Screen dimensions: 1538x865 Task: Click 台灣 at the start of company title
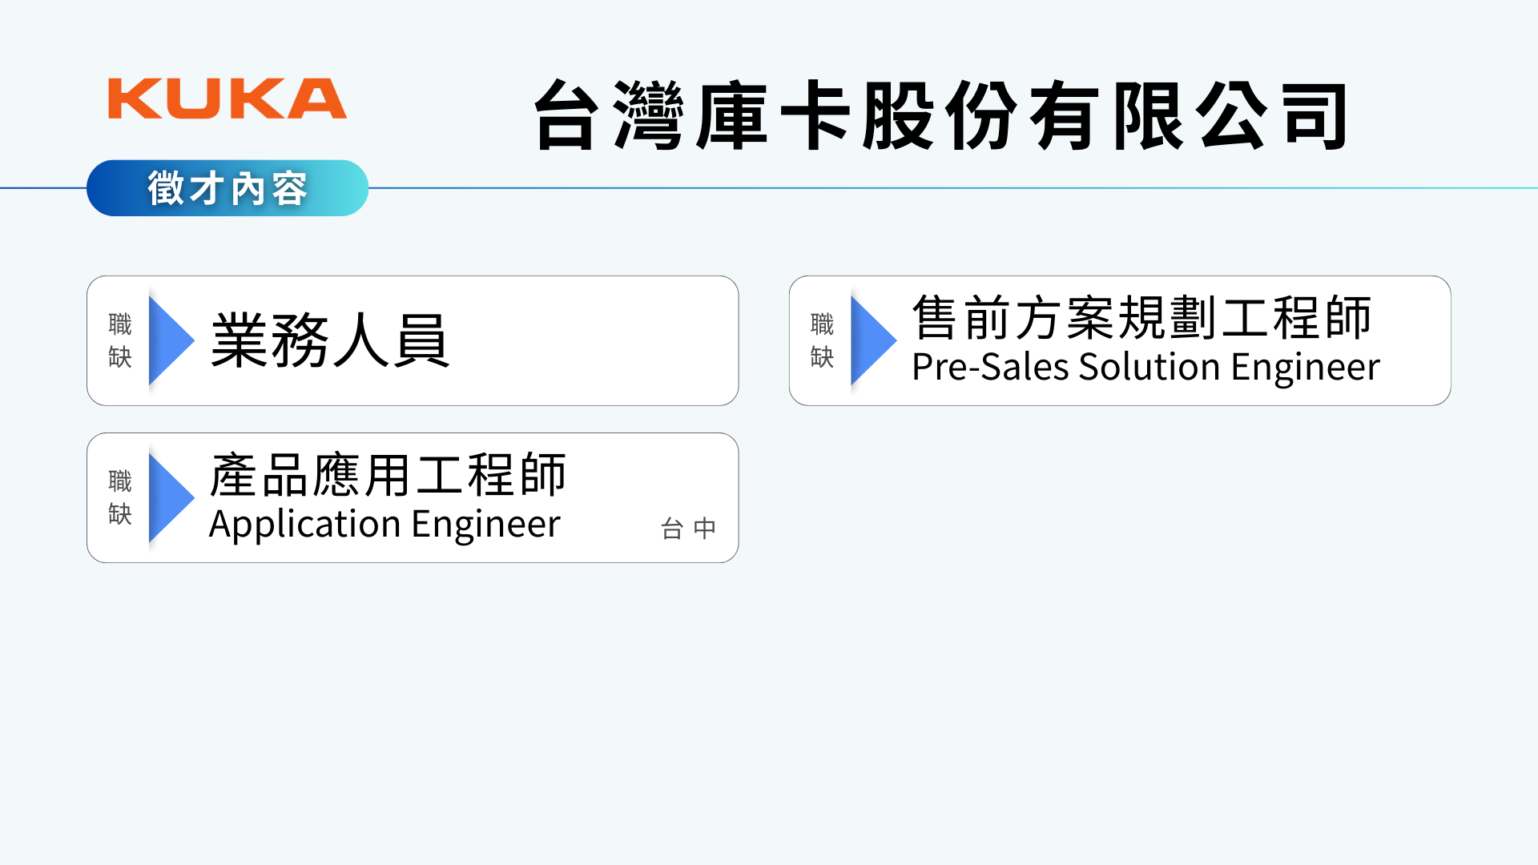[x=609, y=116]
